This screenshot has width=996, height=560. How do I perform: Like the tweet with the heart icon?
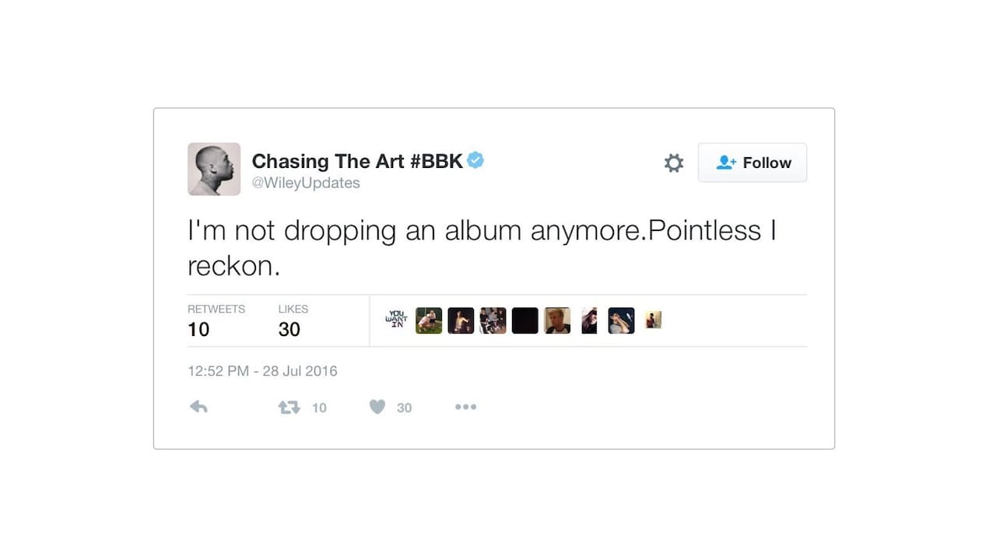[377, 407]
